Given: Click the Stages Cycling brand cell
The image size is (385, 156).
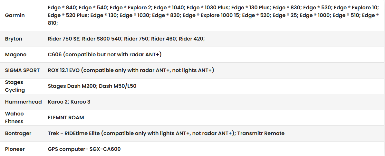Looking at the screenshot, I should pos(15,86).
